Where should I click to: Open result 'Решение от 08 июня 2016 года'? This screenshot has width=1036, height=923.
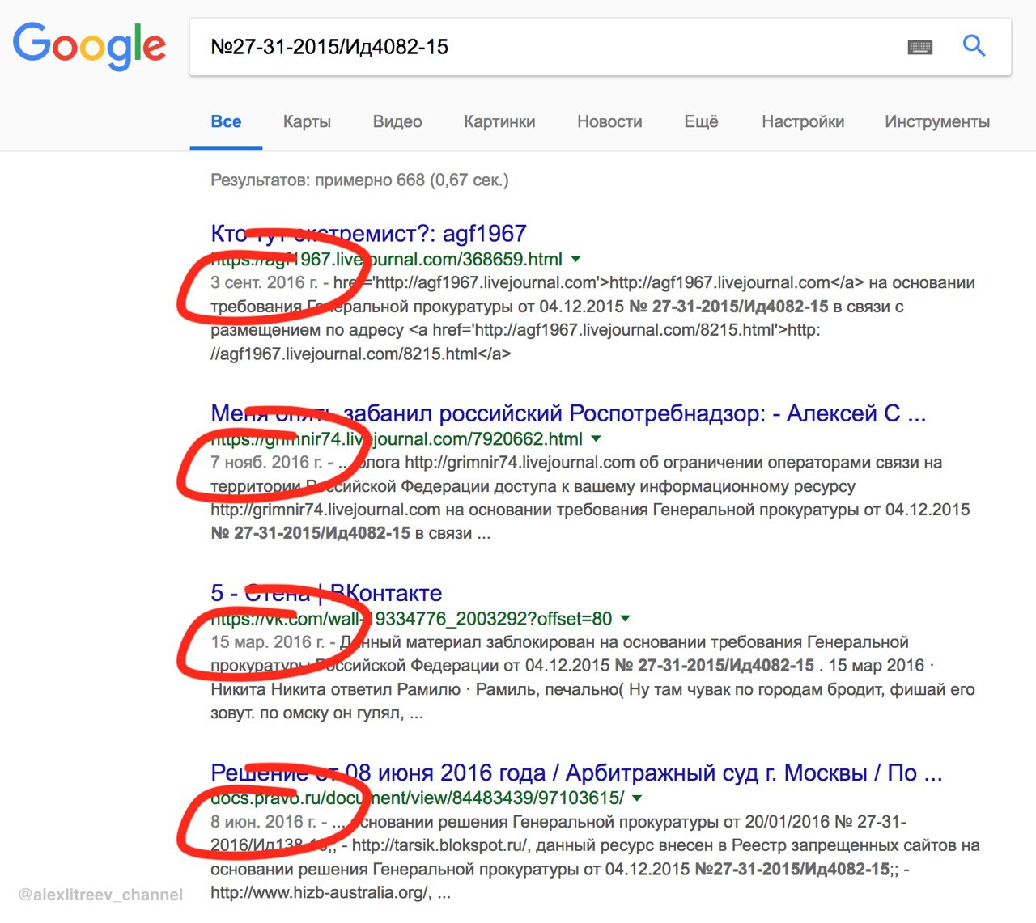tap(576, 773)
